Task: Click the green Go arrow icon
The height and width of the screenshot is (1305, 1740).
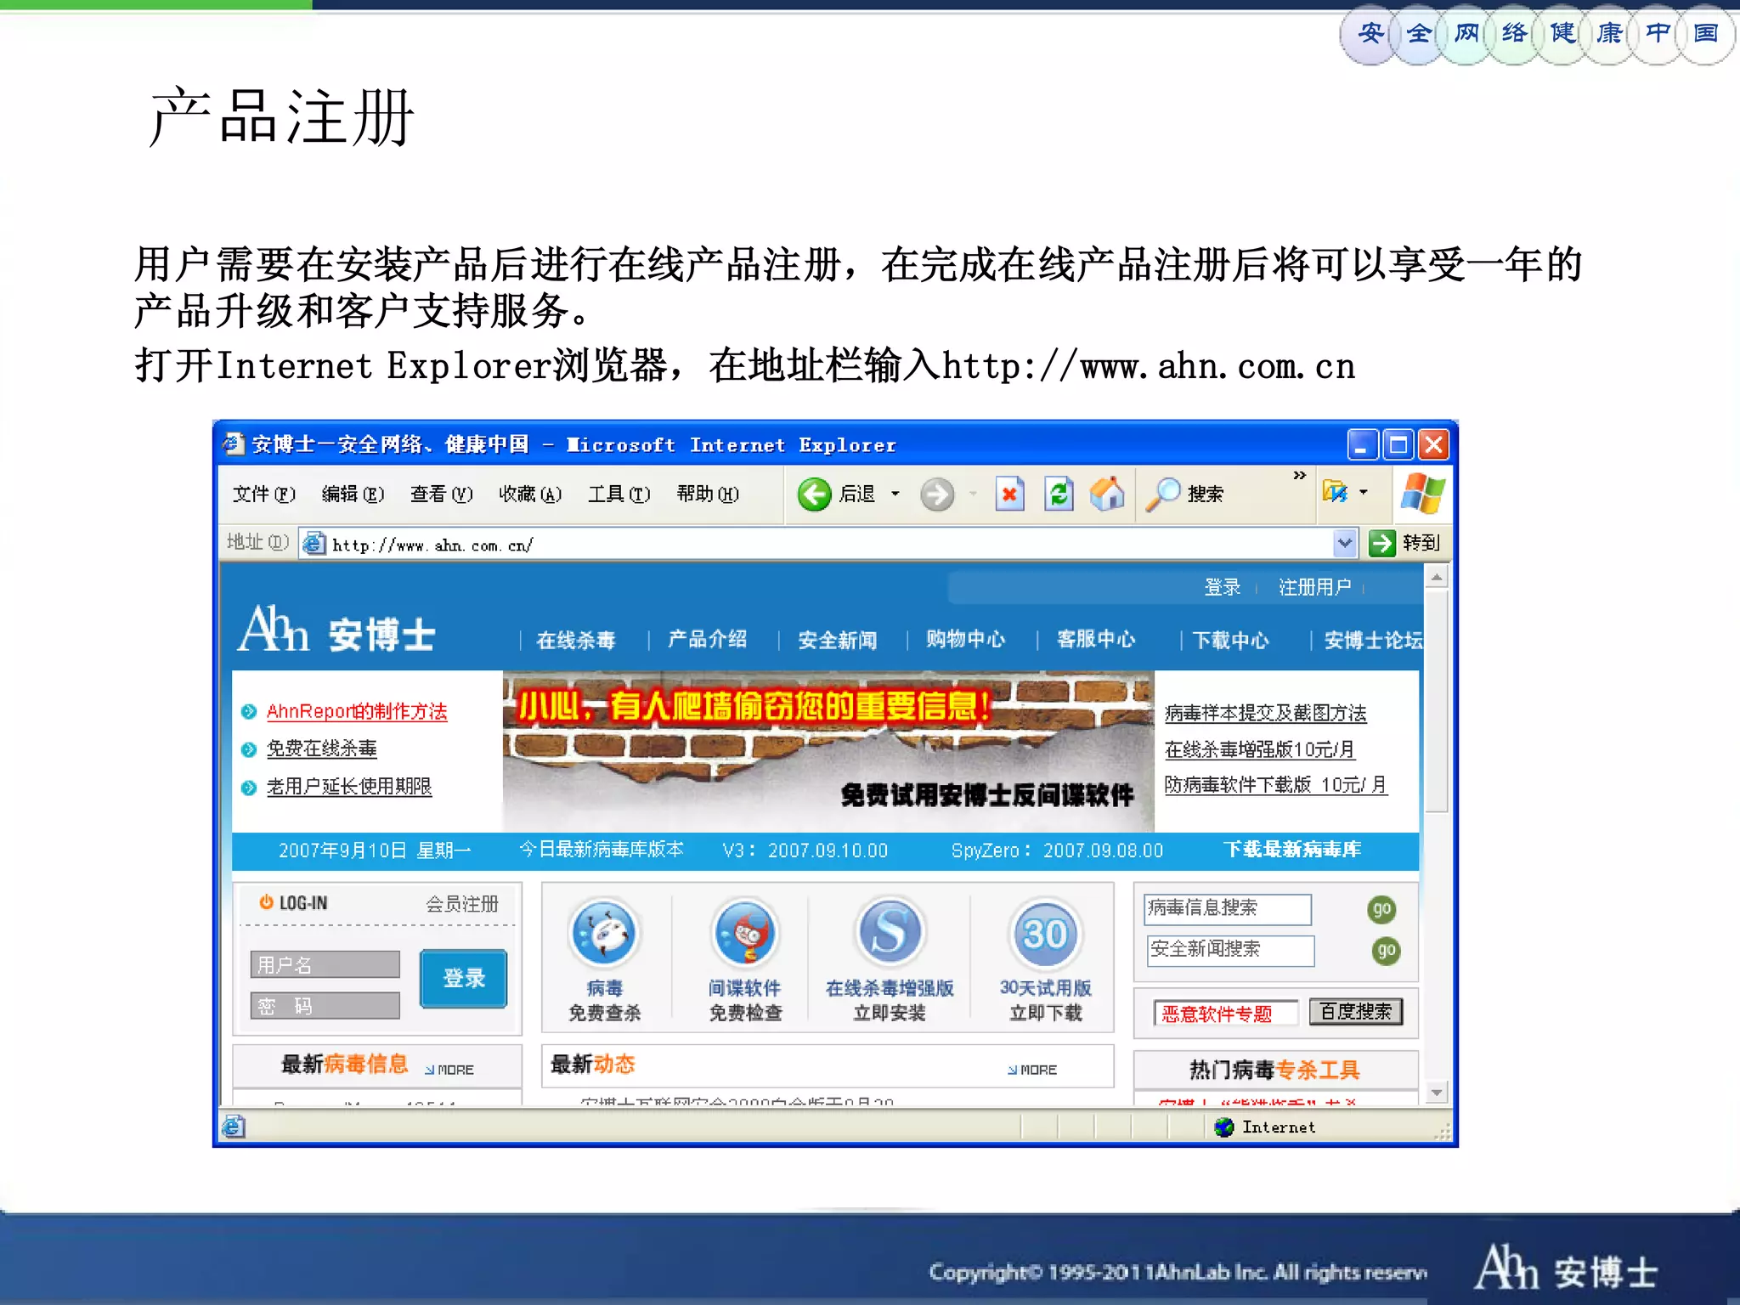Action: (1381, 543)
